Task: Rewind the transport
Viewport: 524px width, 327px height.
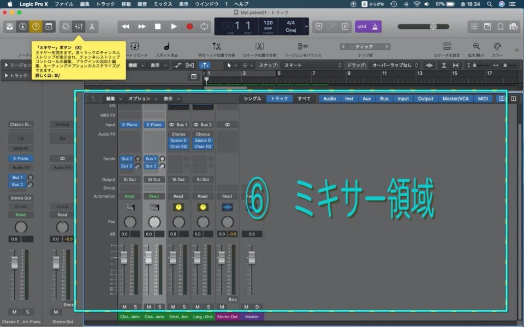Action: point(126,26)
